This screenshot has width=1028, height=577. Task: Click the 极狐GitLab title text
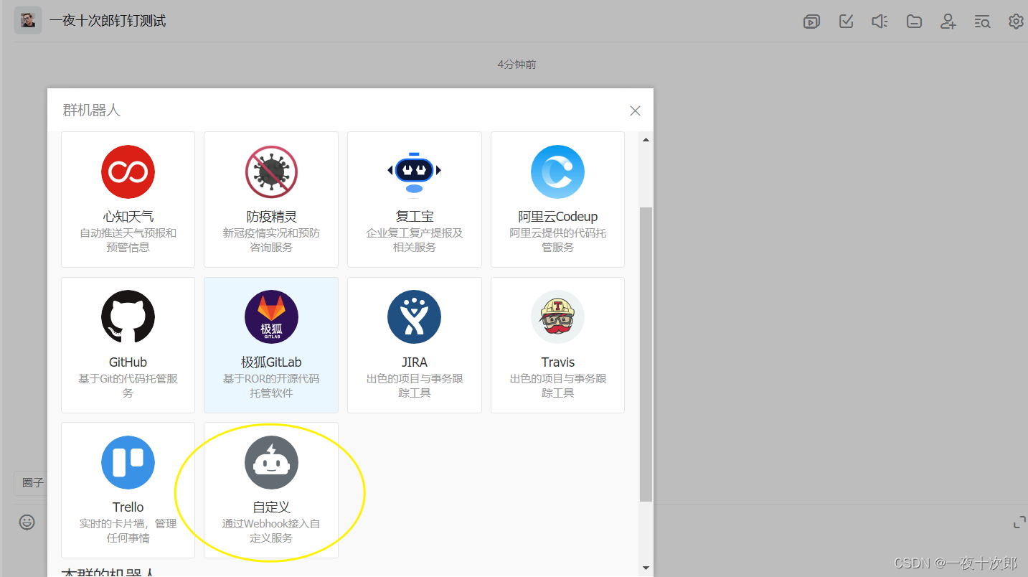tap(271, 362)
